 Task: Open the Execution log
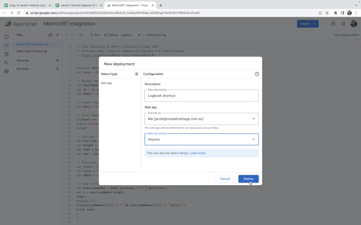pyautogui.click(x=156, y=35)
